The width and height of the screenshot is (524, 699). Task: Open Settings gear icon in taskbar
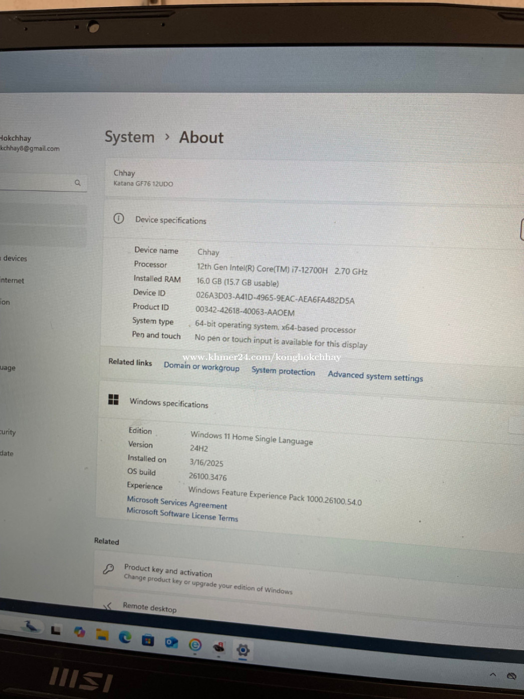[243, 650]
